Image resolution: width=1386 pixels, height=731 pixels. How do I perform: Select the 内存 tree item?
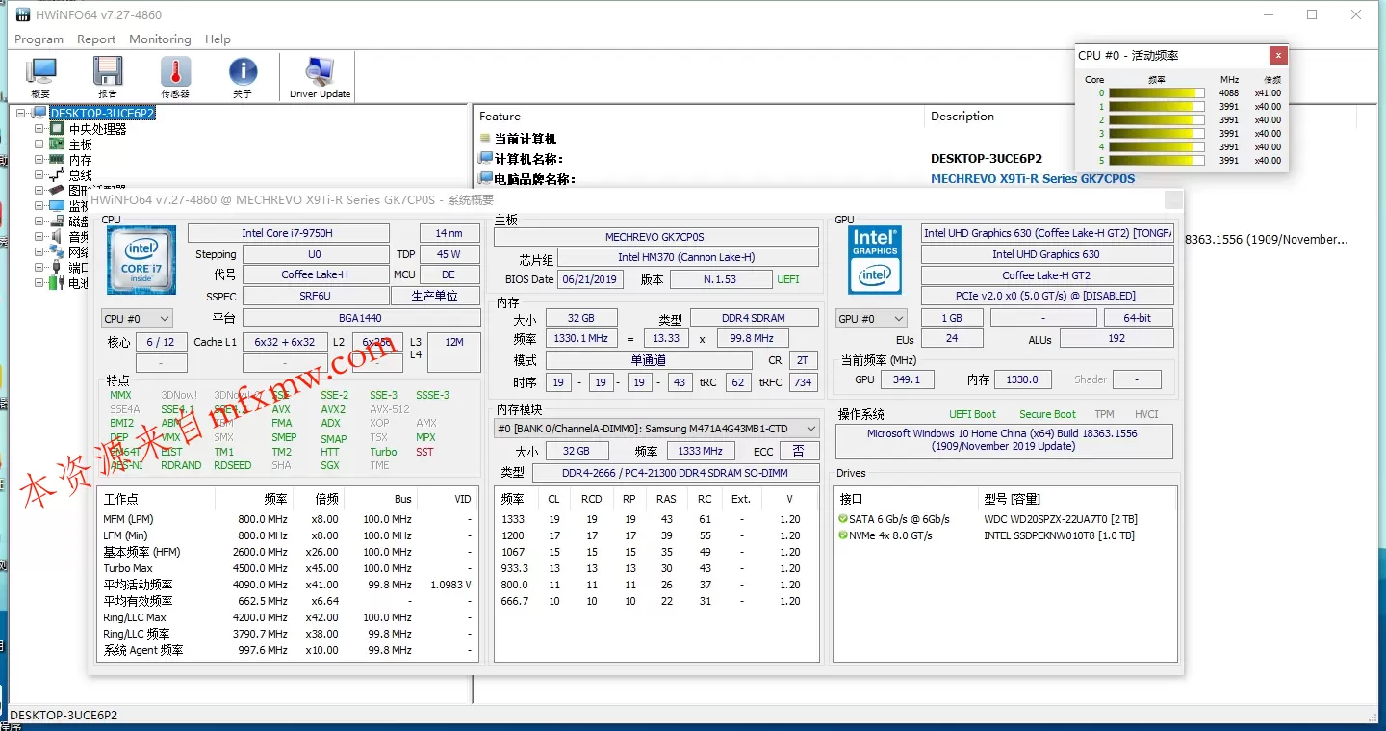80,160
